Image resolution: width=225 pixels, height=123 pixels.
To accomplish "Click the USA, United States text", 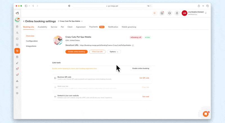I will [73, 40].
